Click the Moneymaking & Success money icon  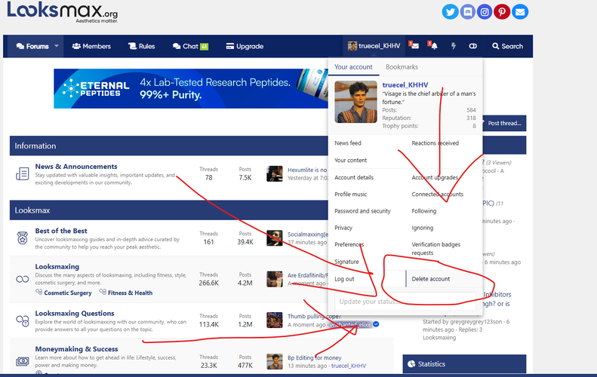coord(23,361)
